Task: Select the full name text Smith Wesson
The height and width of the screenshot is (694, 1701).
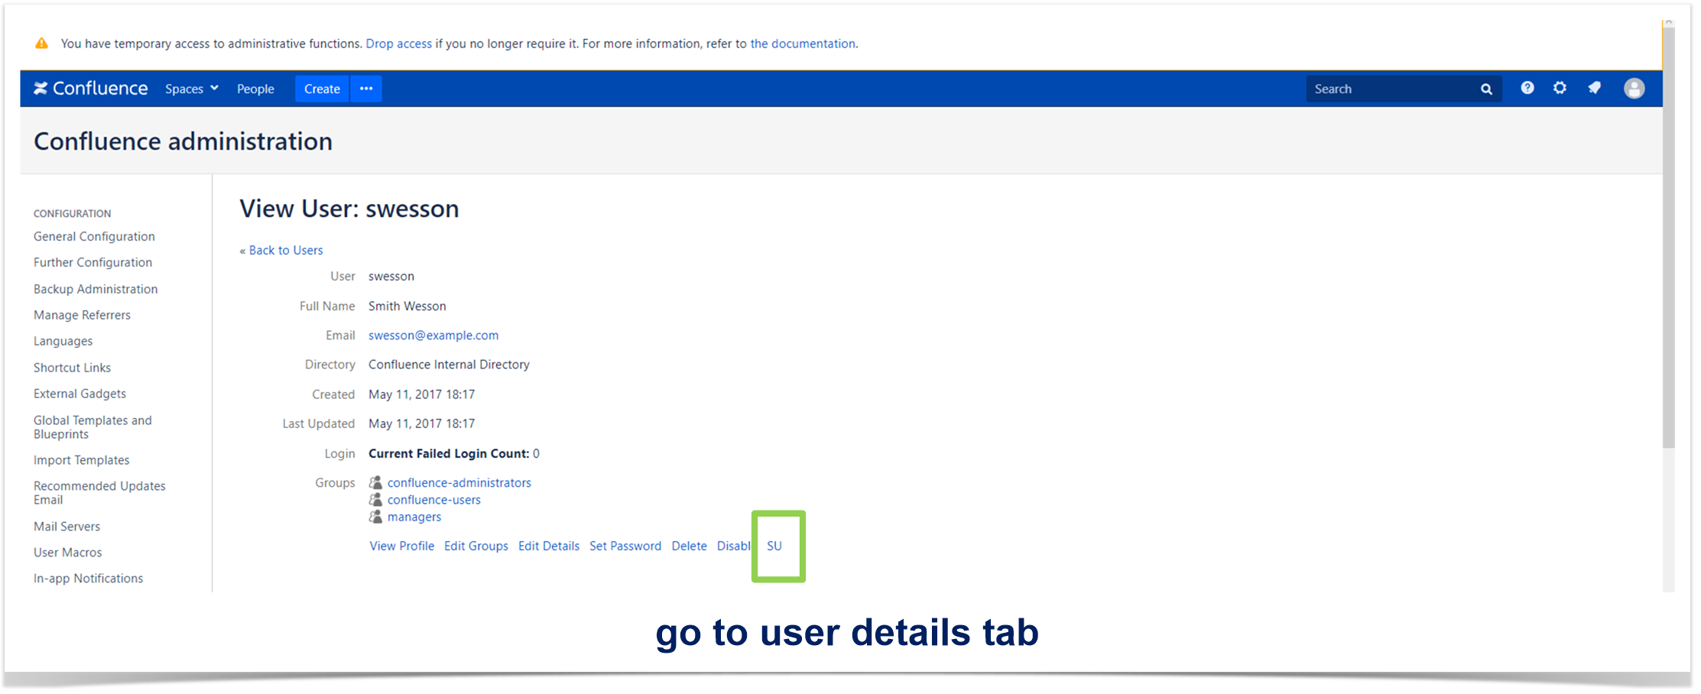Action: [x=407, y=306]
